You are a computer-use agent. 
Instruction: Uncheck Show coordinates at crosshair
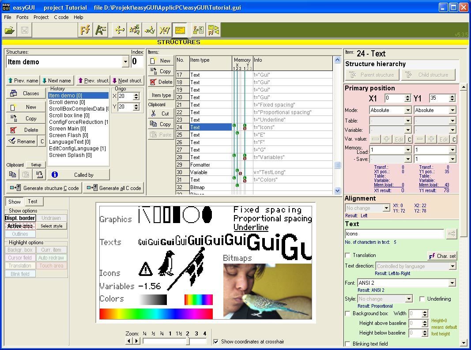point(216,341)
